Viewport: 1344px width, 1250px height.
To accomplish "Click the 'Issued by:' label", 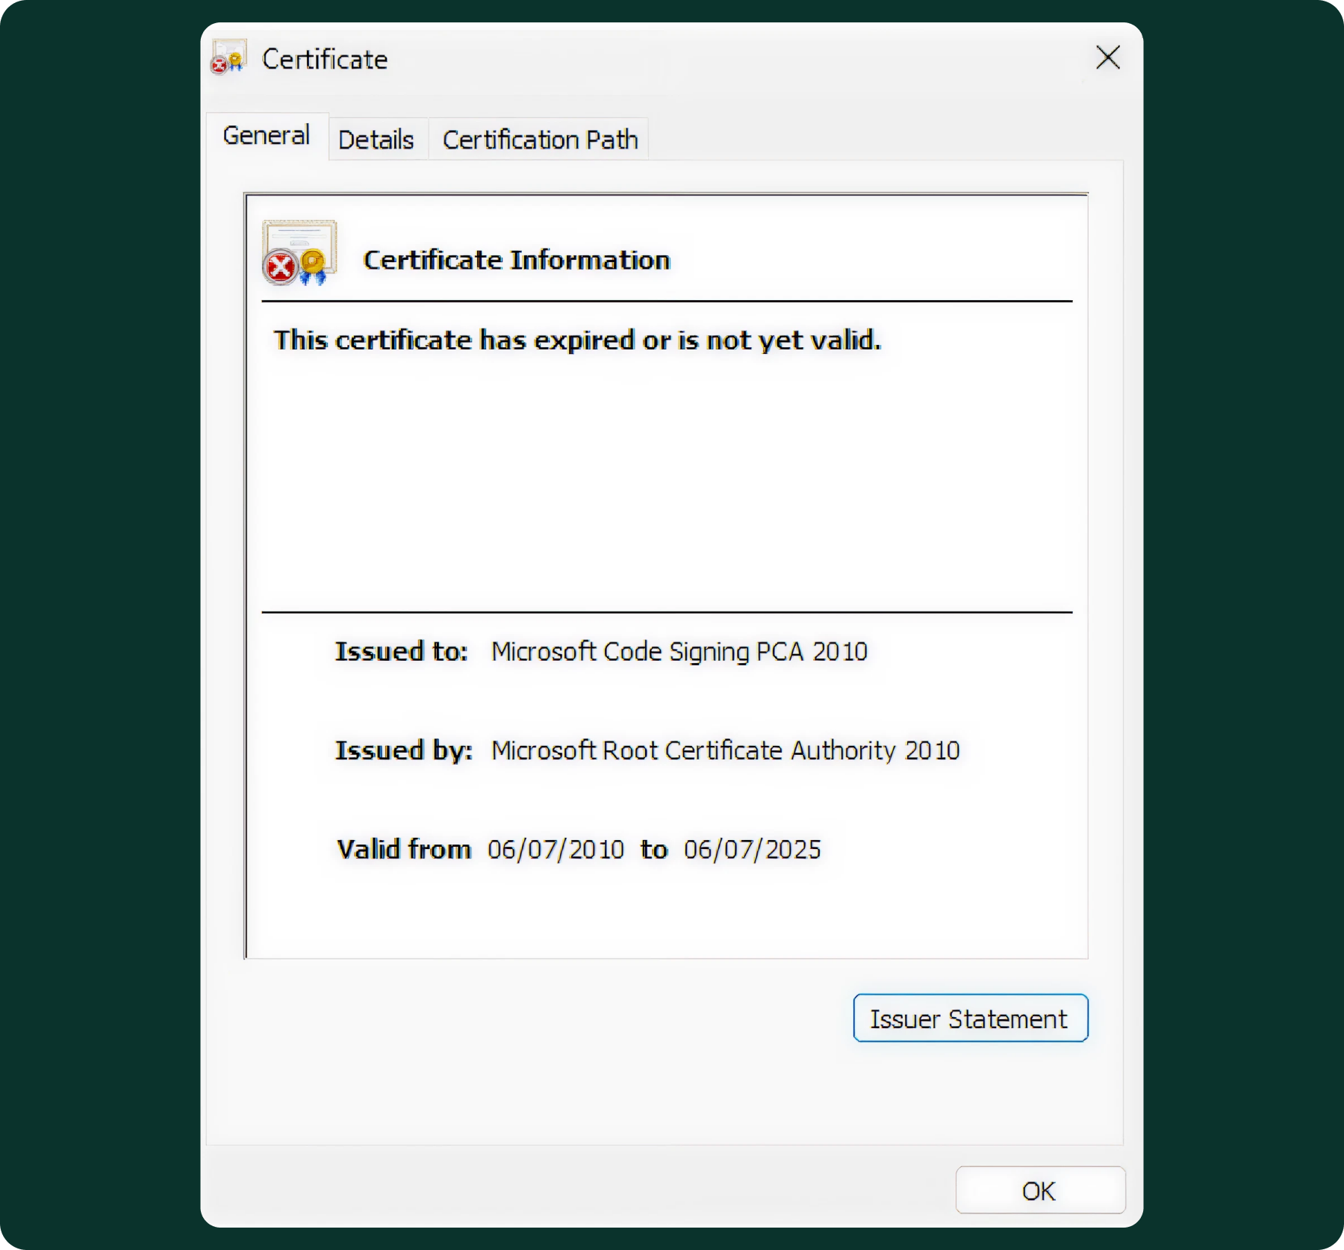I will 403,750.
